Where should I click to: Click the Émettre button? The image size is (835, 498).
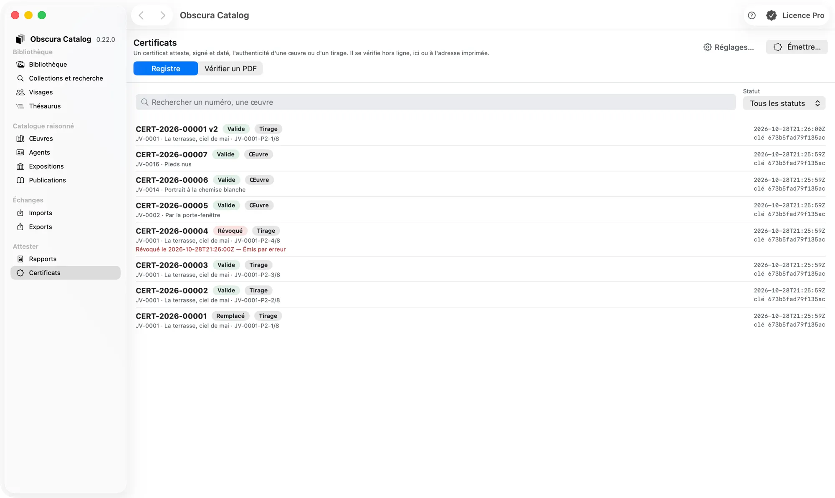point(797,47)
